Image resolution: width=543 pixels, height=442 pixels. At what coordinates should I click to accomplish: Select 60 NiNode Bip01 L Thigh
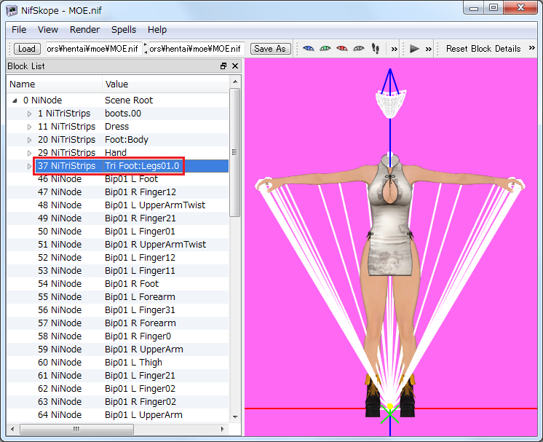[x=117, y=363]
